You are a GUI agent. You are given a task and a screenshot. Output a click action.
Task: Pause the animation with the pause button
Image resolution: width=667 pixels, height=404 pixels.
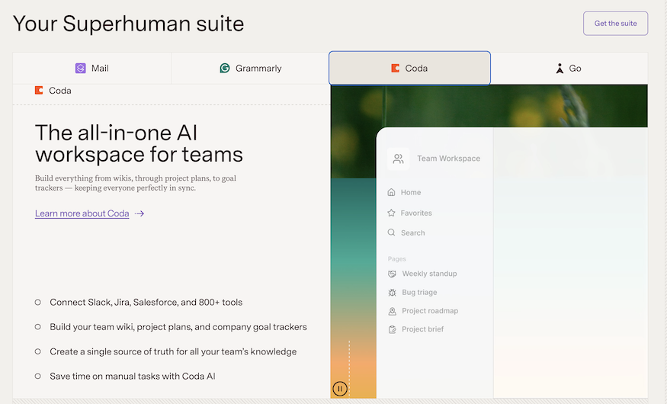pyautogui.click(x=339, y=389)
